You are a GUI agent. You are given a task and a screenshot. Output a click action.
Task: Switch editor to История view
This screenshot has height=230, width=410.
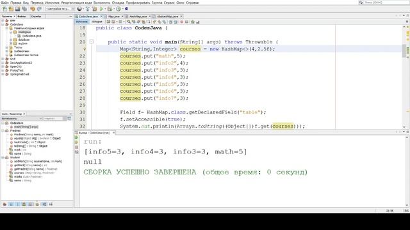tap(97, 22)
